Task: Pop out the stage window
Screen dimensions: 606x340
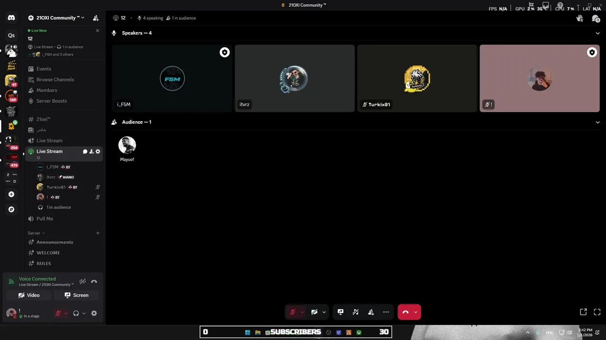Action: pyautogui.click(x=583, y=312)
